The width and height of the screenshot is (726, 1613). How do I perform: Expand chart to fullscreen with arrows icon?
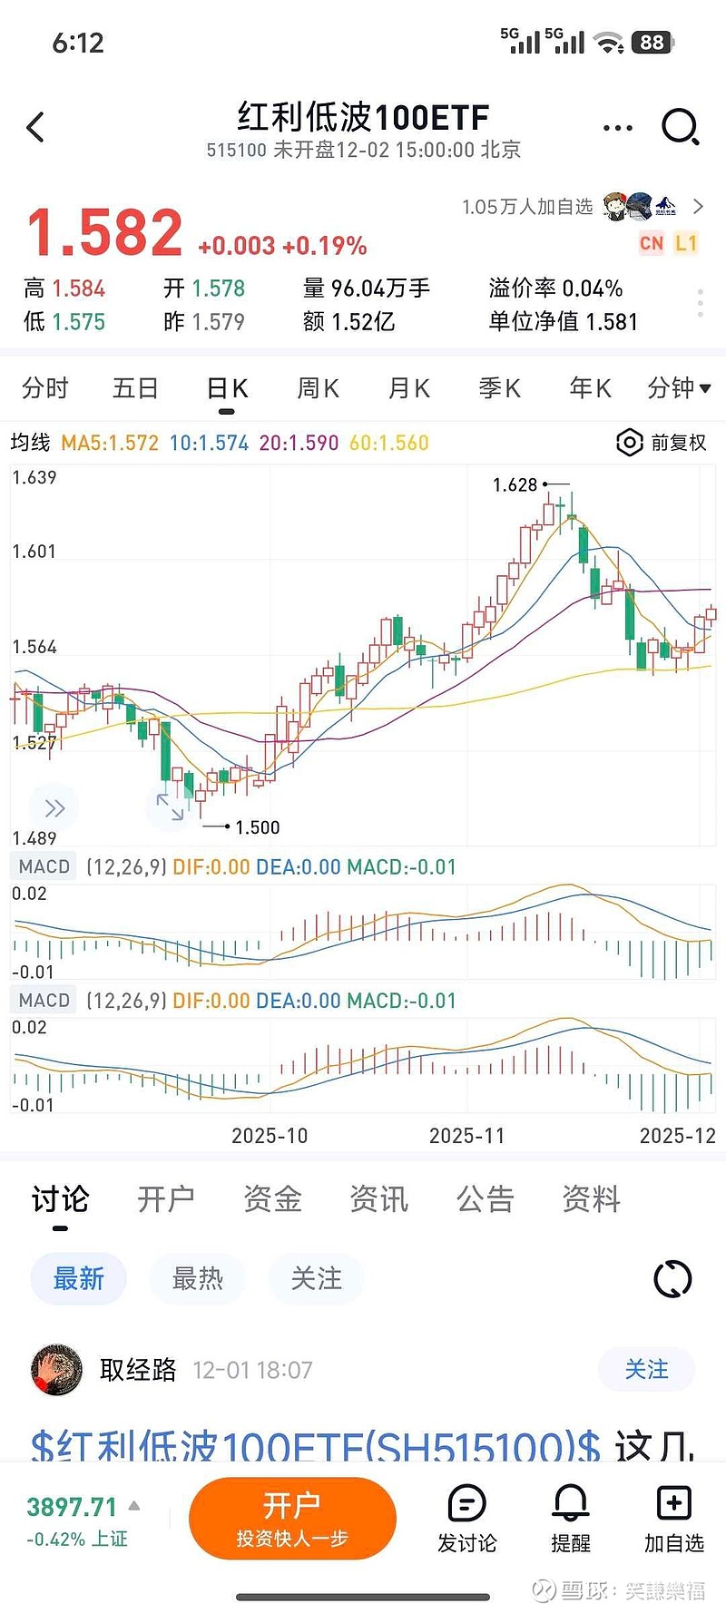tap(170, 806)
